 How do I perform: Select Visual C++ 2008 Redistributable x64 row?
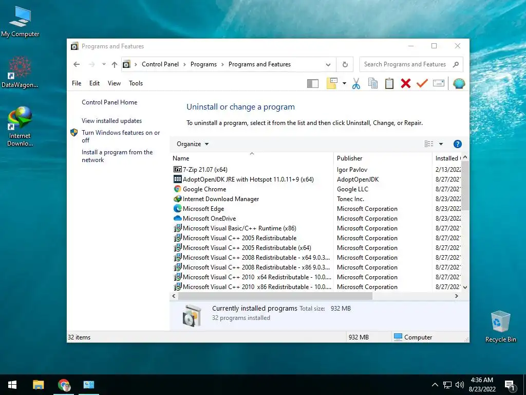(252, 257)
